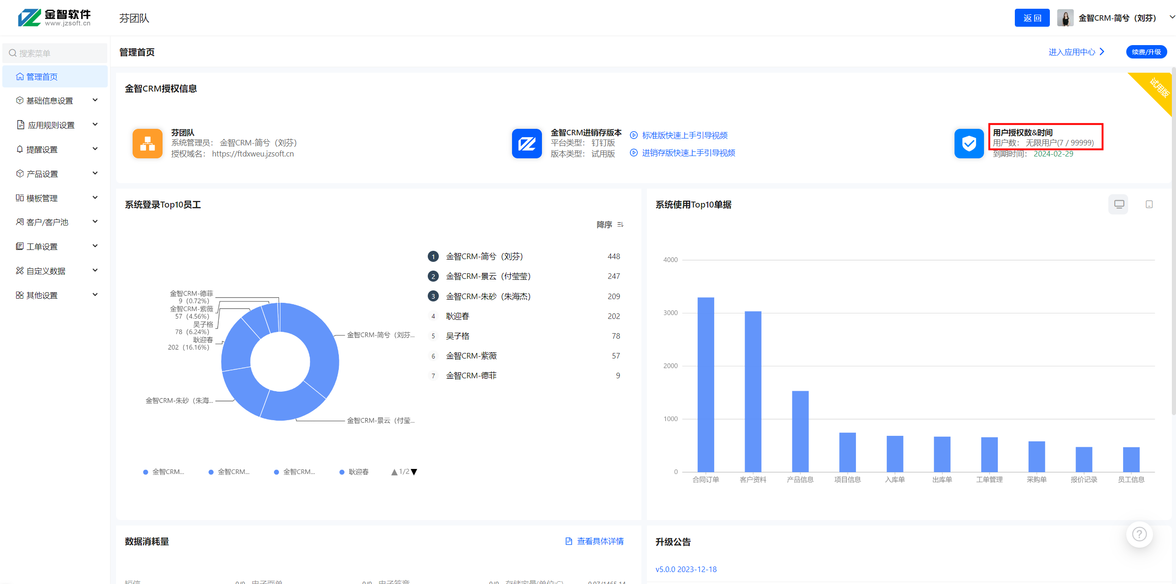Click the home icon of 管理首页

(20, 76)
